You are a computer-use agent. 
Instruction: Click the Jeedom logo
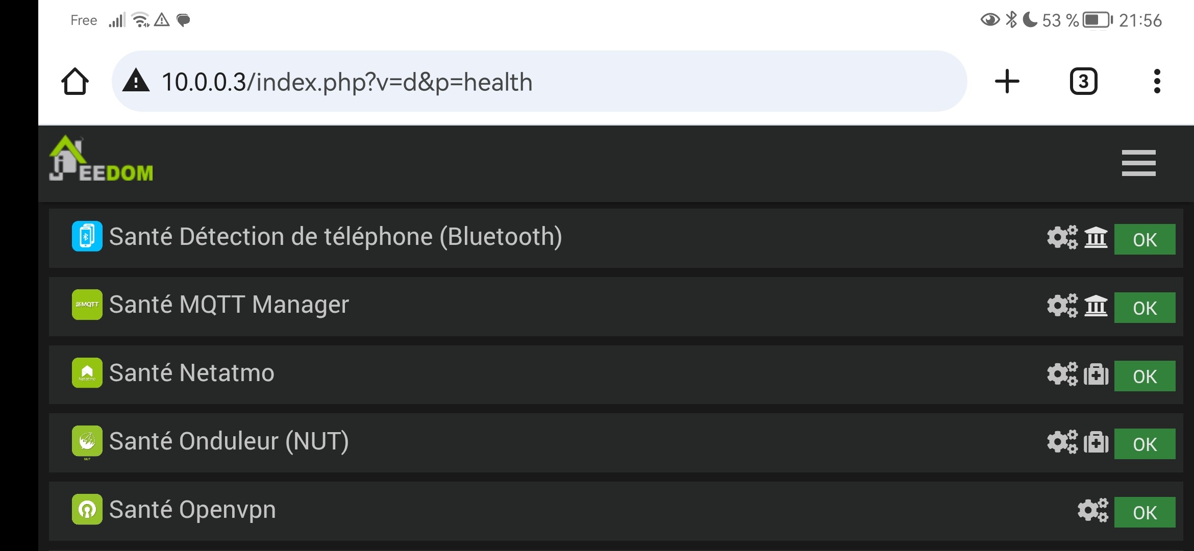(x=101, y=159)
